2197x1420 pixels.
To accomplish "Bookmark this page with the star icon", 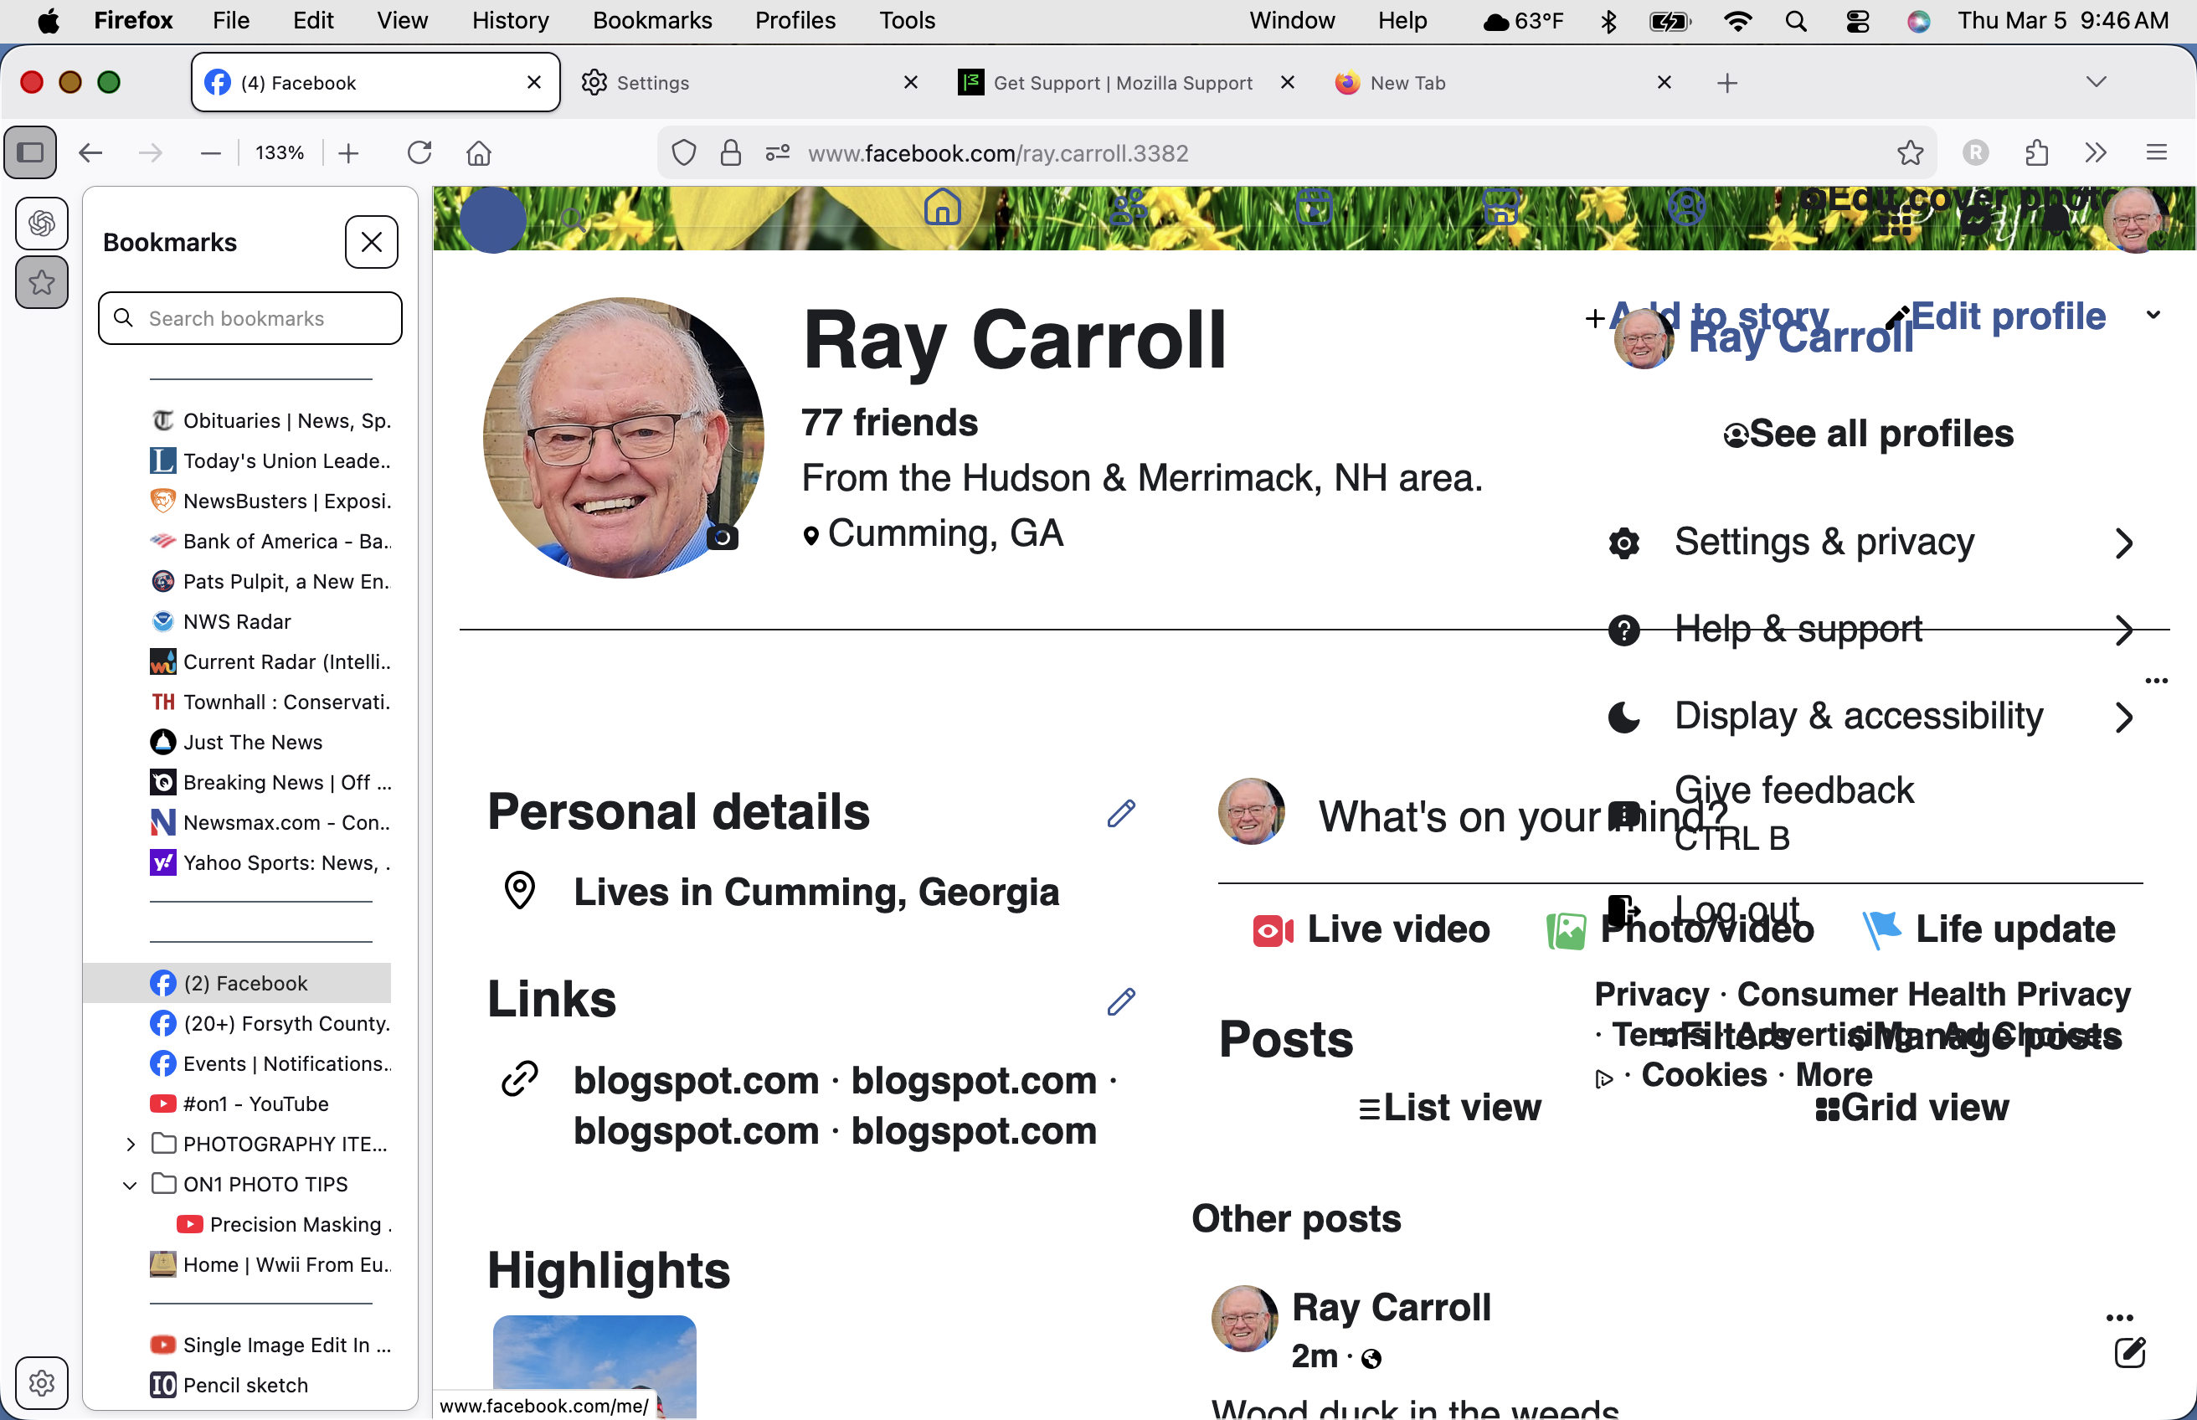I will tap(1911, 153).
